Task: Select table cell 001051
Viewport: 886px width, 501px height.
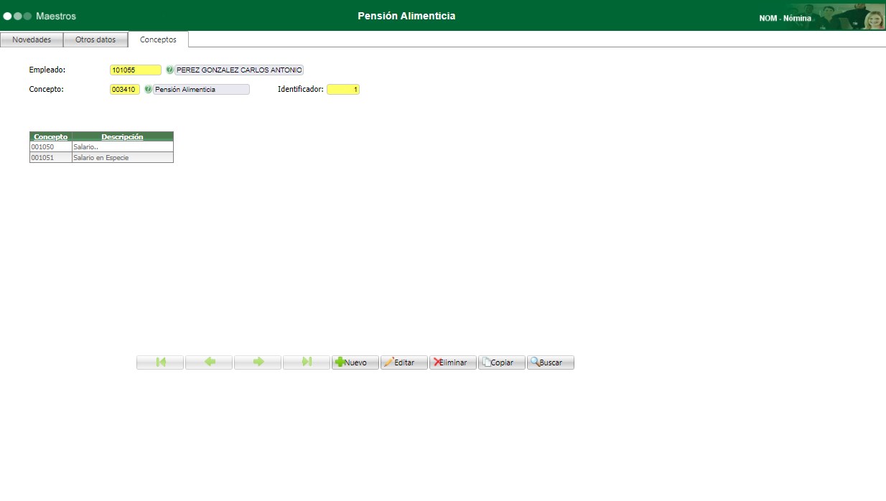Action: pos(51,157)
